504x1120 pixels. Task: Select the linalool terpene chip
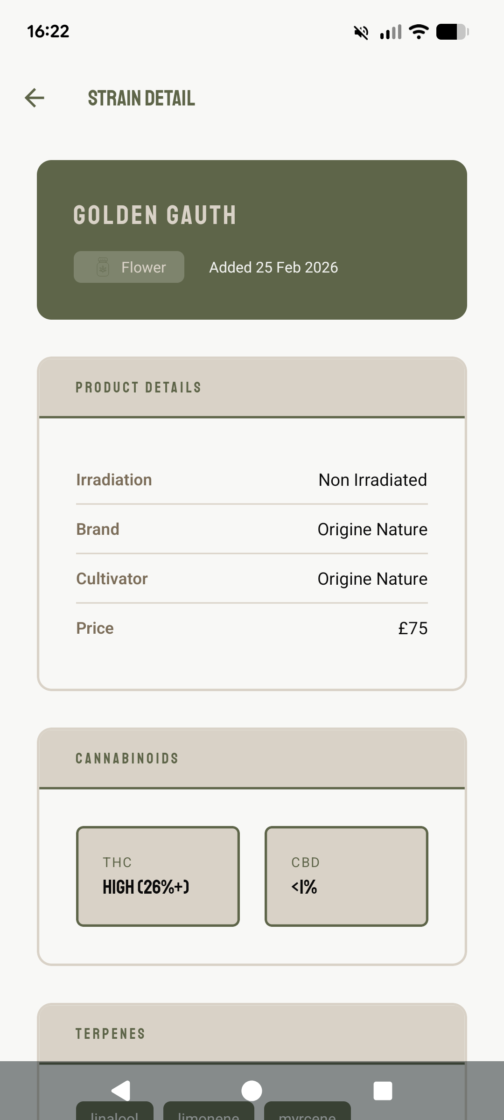click(x=115, y=1113)
